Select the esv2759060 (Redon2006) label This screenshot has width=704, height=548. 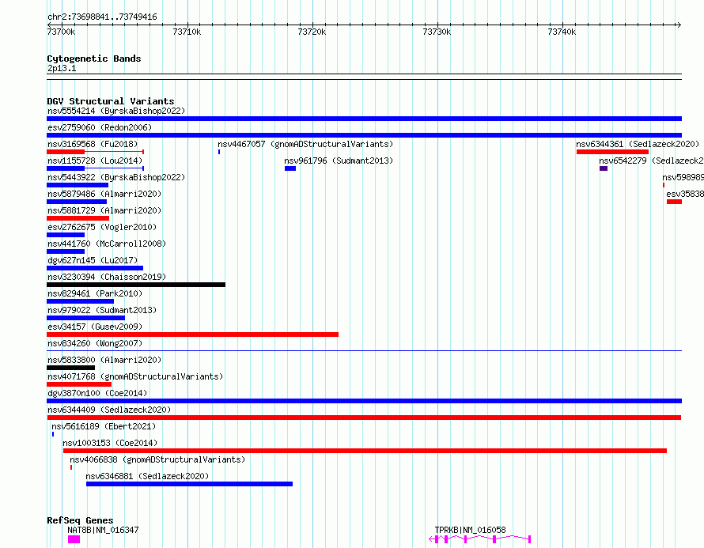tap(100, 127)
